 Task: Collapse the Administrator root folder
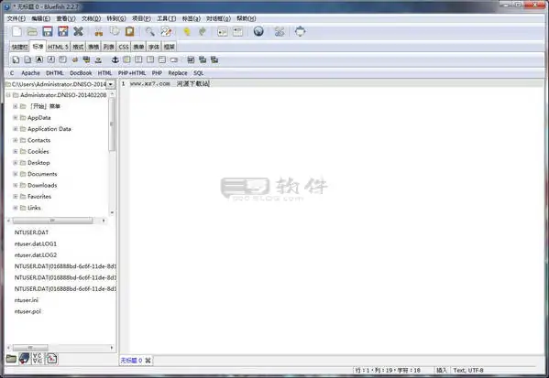[8, 95]
